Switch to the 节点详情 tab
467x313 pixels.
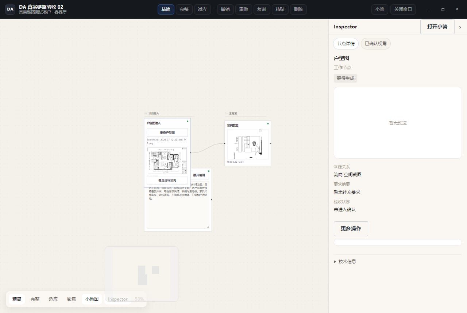click(346, 44)
